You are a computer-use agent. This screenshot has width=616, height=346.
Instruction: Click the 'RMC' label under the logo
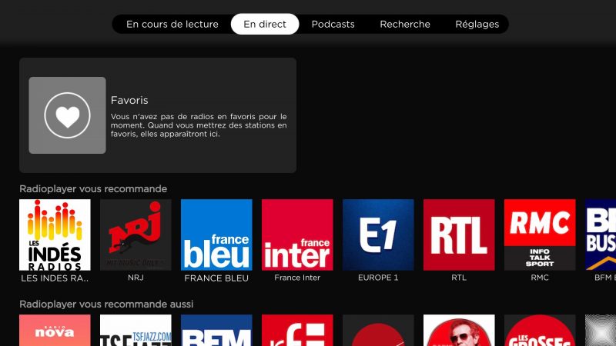pyautogui.click(x=540, y=278)
